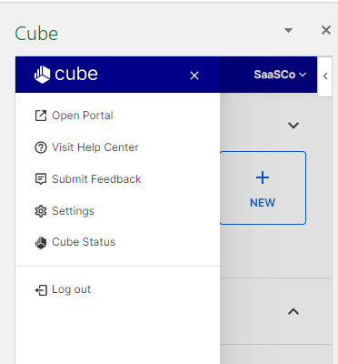
Task: Collapse panel using left chevron tab
Action: (x=325, y=76)
